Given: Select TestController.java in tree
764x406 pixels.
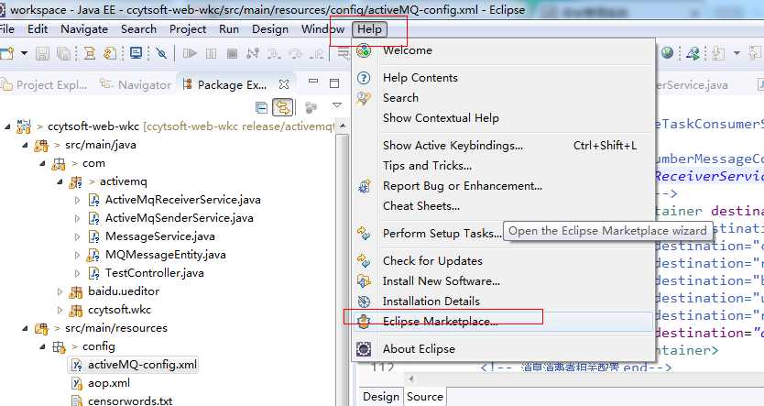Looking at the screenshot, I should (x=155, y=273).
